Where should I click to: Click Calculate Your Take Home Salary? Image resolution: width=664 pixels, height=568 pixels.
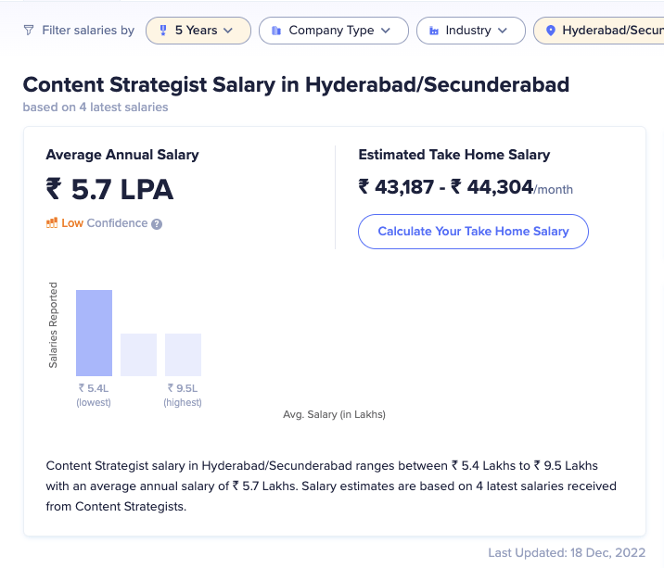click(473, 232)
